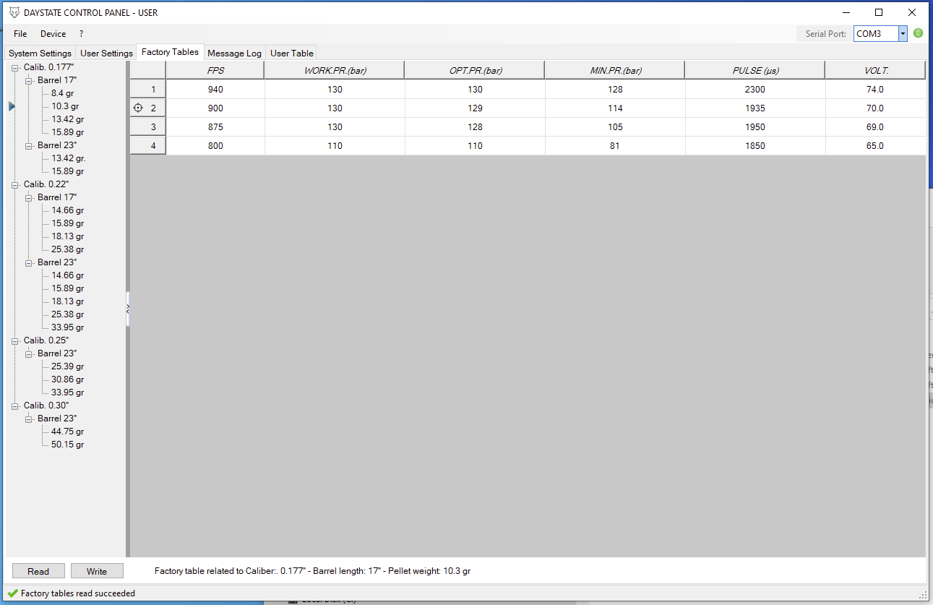
Task: Select the 50.15 gr pellet weight
Action: [67, 445]
